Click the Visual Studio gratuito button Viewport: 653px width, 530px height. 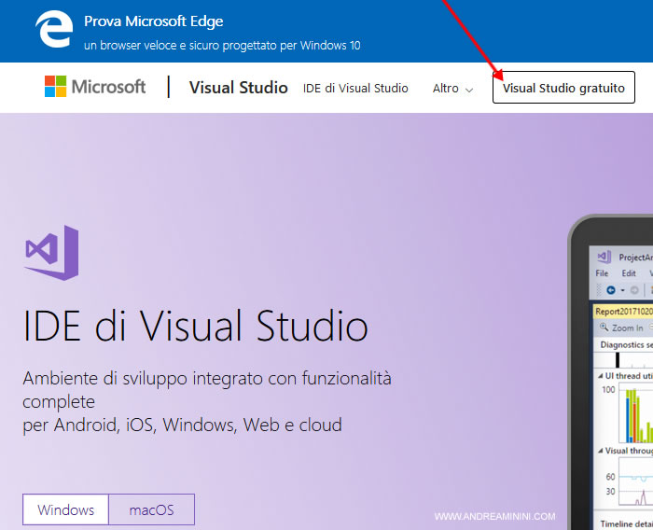pyautogui.click(x=563, y=89)
